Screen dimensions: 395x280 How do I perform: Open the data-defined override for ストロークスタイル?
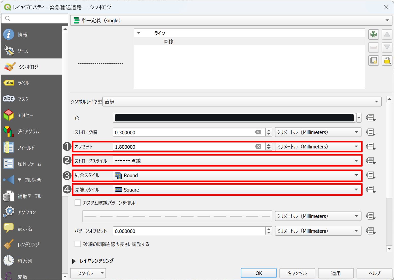370,161
